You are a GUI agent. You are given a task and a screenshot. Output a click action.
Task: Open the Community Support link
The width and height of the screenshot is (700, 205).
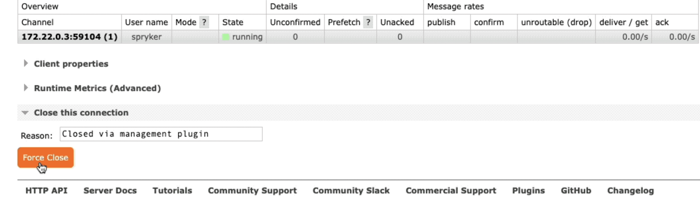[x=252, y=190]
